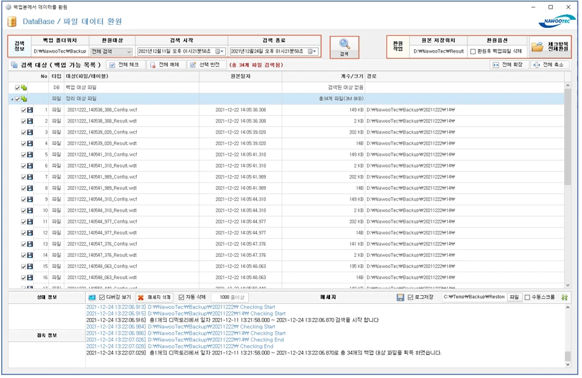582x378 pixels.
Task: Click the gear icon in the window title bar
Action: coord(8,7)
